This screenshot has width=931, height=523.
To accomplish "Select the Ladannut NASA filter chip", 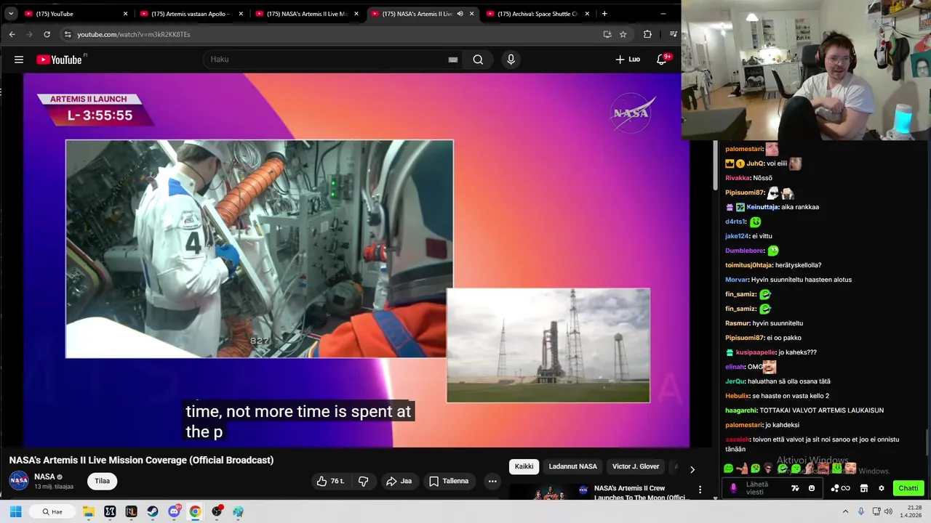I will click(572, 466).
